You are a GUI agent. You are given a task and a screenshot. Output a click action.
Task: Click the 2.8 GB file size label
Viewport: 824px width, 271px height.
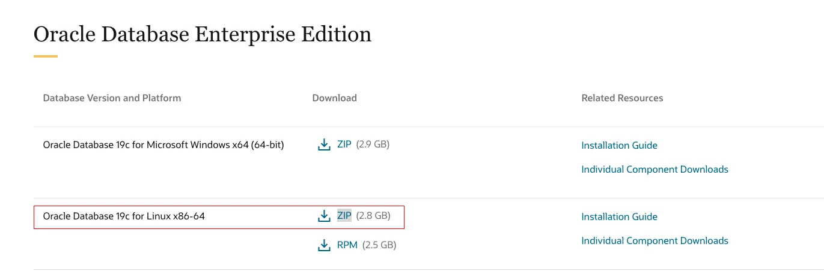373,216
